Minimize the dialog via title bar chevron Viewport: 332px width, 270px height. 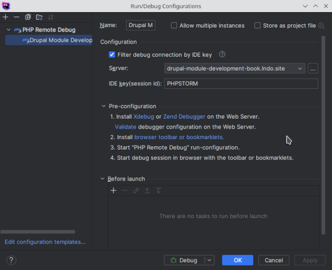coord(305,6)
